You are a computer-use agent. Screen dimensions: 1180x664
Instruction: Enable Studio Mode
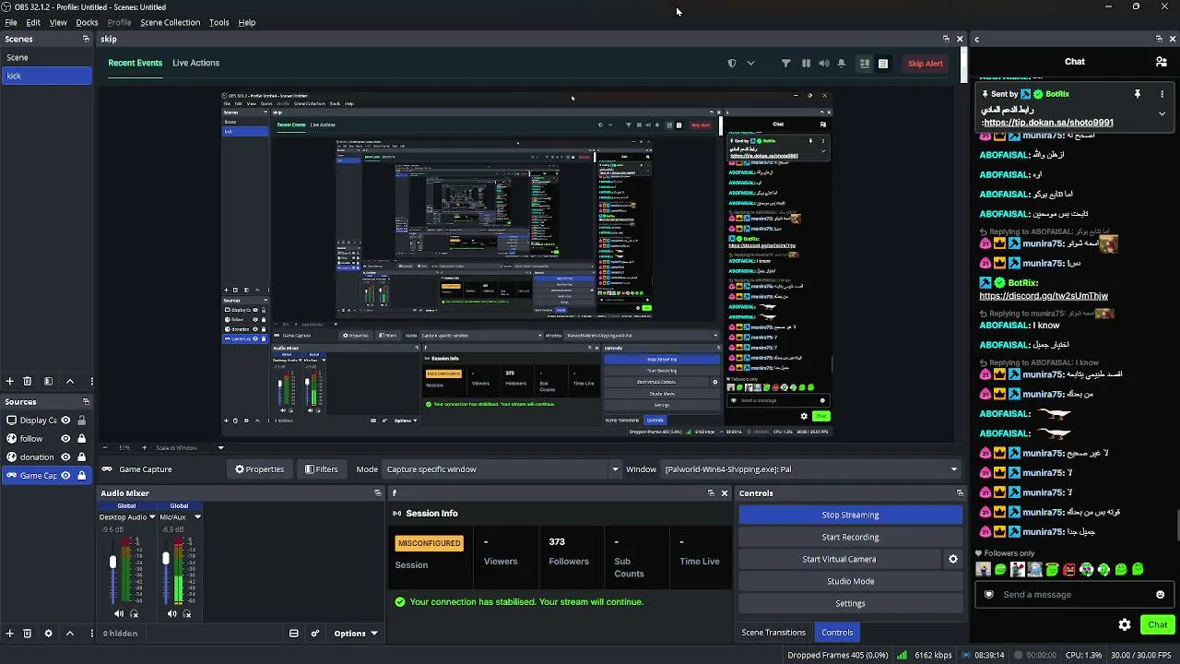[850, 581]
